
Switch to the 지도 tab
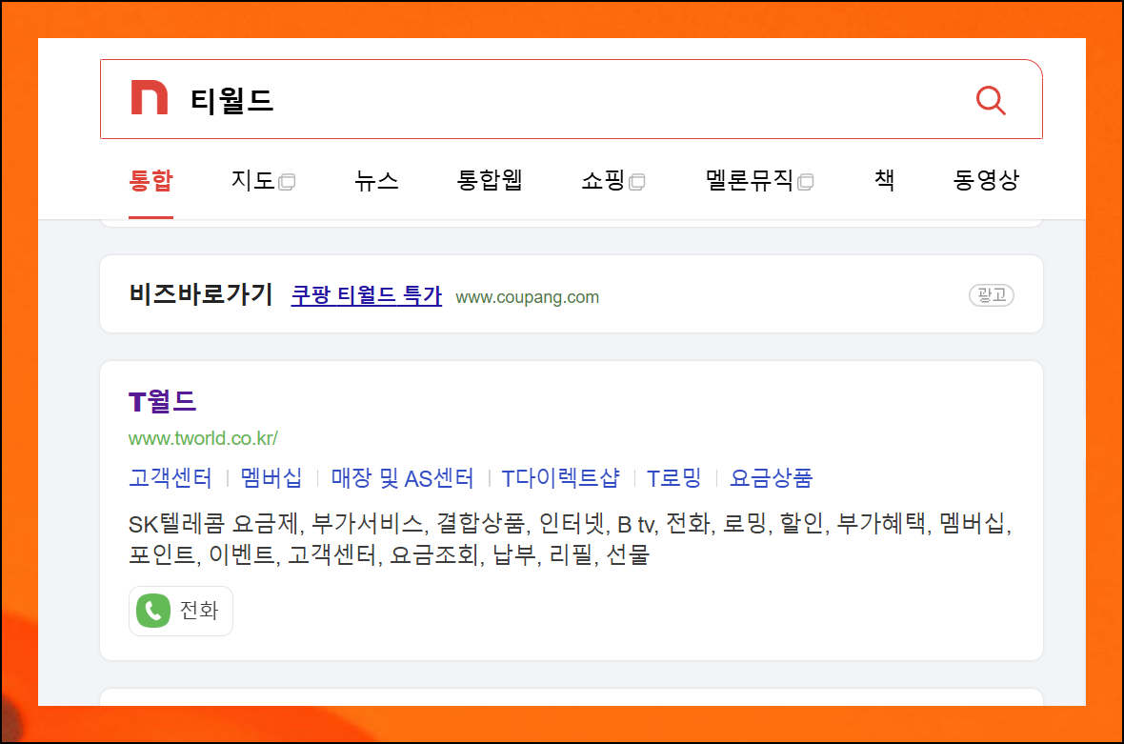coord(252,180)
